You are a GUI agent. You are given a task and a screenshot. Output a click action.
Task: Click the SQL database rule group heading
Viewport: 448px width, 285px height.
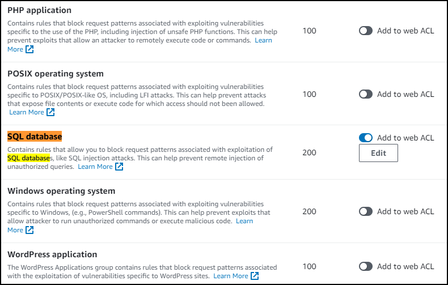pos(35,137)
